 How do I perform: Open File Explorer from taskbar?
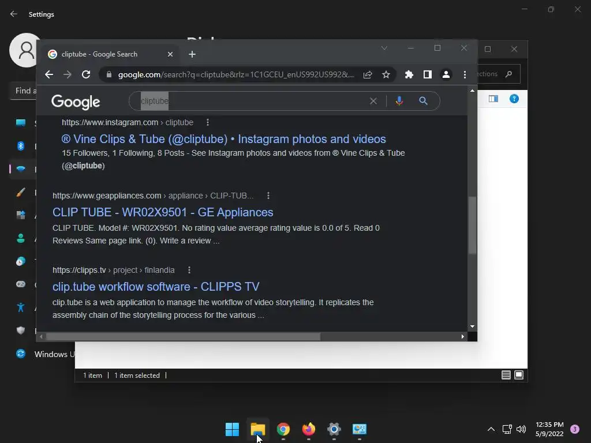pyautogui.click(x=258, y=429)
